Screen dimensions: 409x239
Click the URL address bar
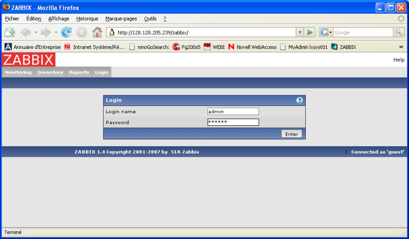point(201,32)
